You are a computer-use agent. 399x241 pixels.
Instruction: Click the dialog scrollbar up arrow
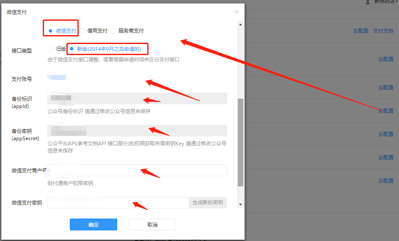240,25
